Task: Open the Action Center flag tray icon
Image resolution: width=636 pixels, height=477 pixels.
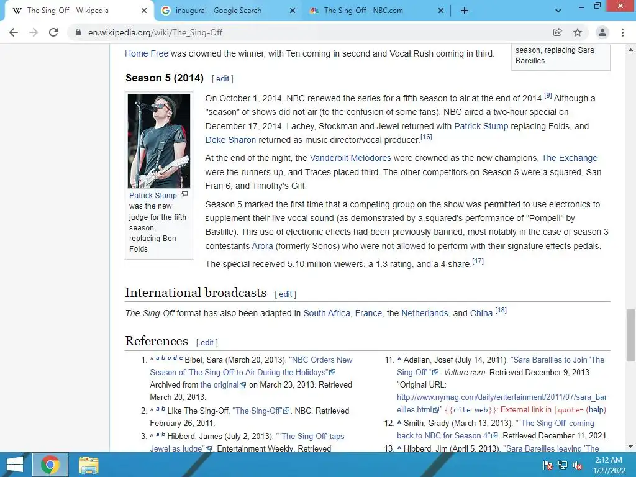Action: (548, 465)
